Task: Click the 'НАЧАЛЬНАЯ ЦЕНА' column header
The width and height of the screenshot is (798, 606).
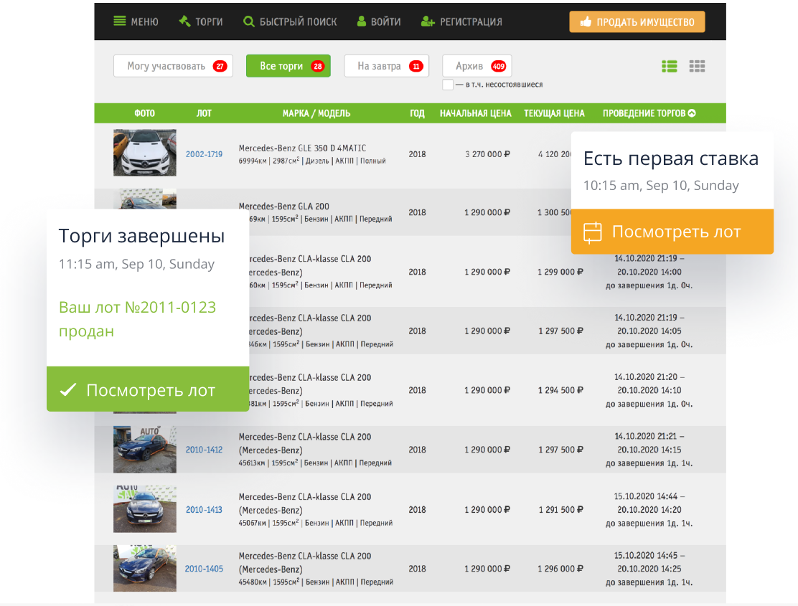Action: click(x=475, y=113)
